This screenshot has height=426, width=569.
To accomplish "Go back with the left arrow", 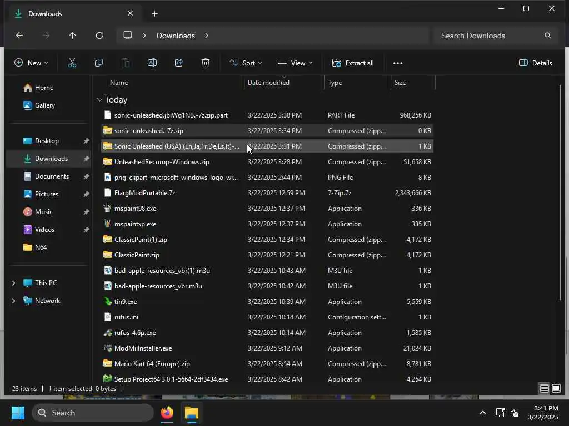I will [x=19, y=35].
